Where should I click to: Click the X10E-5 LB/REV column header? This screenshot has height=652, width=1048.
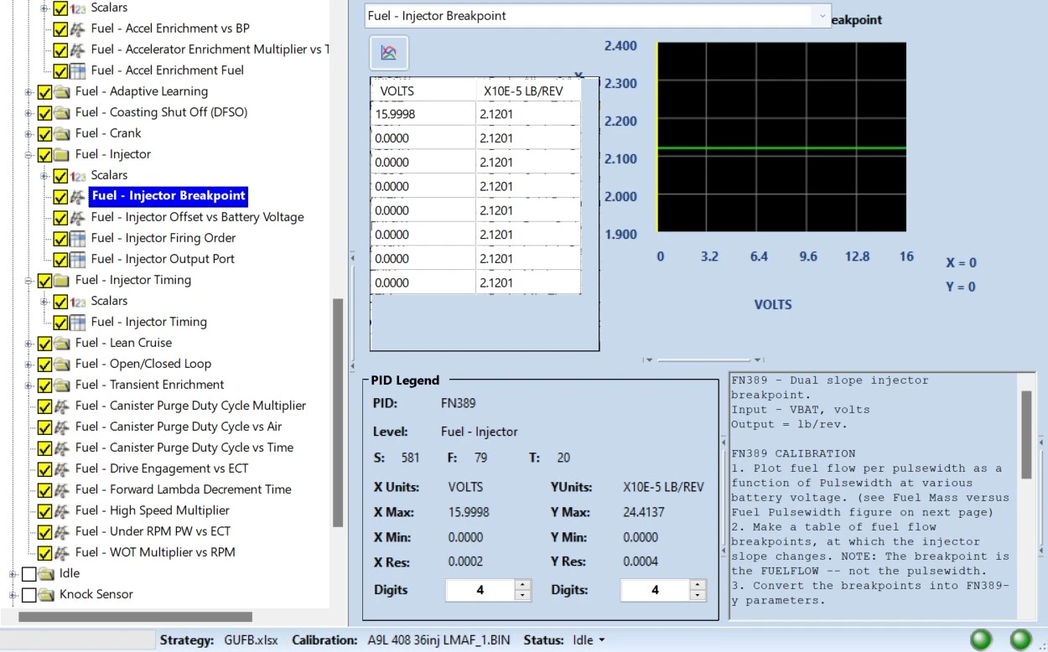[528, 91]
